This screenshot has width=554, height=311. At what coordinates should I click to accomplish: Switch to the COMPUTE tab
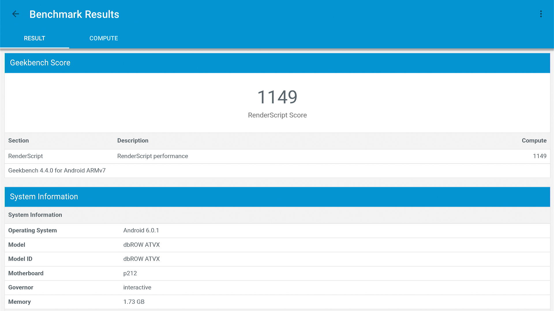[104, 38]
